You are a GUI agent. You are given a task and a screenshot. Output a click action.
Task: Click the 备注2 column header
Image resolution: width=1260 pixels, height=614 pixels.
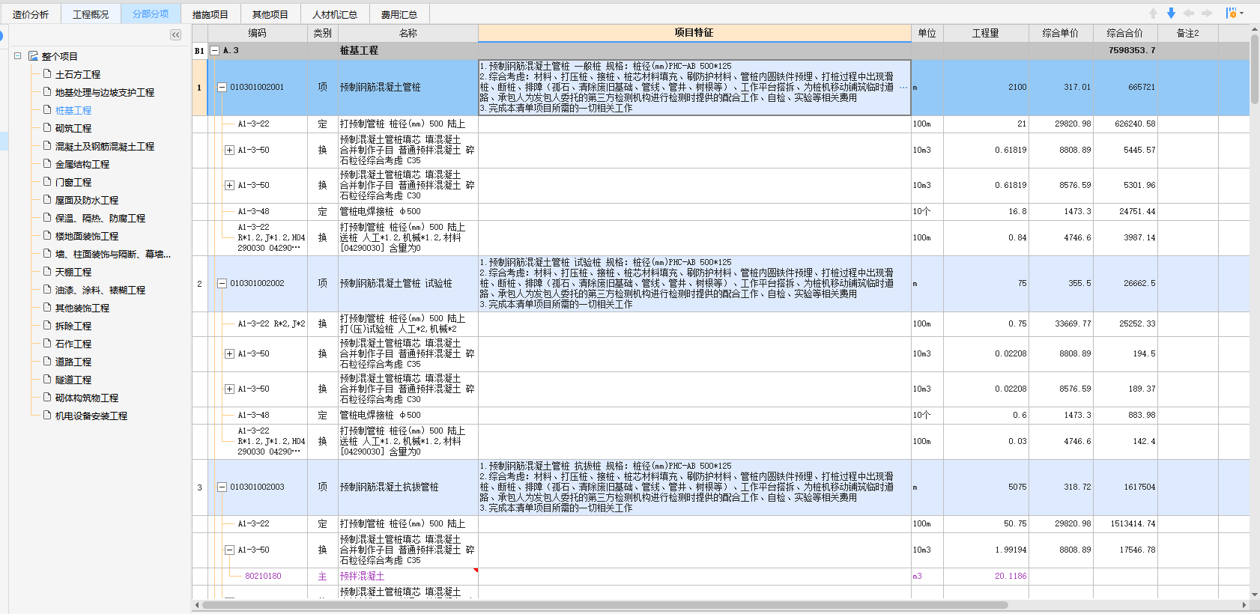click(x=1188, y=33)
